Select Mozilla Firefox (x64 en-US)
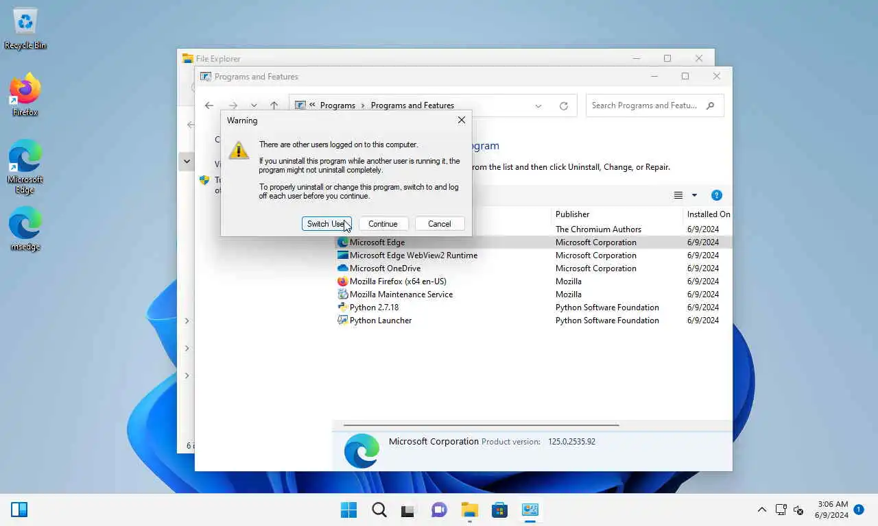Image resolution: width=878 pixels, height=526 pixels. tap(534, 281)
